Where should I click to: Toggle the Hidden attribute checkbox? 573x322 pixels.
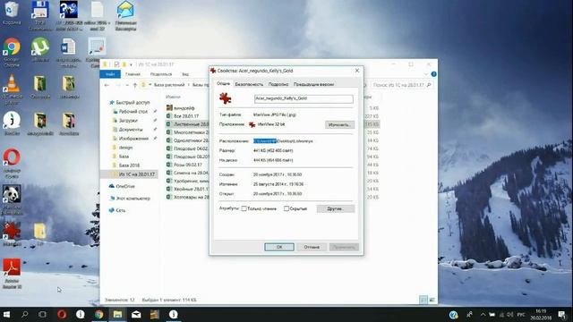(x=286, y=208)
